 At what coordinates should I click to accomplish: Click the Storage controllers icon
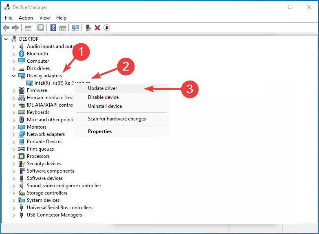tap(22, 193)
